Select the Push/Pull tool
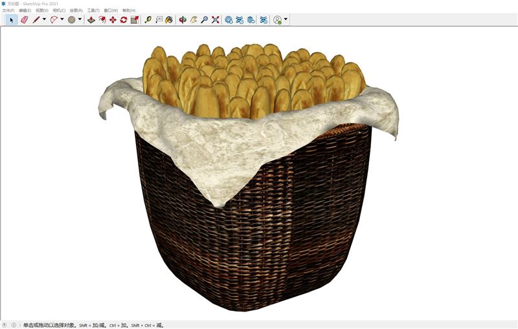 click(91, 20)
